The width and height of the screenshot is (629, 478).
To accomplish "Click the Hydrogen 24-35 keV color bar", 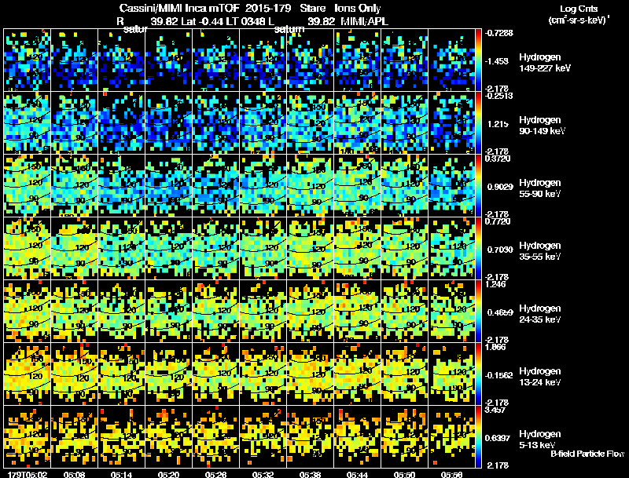I will coord(478,312).
